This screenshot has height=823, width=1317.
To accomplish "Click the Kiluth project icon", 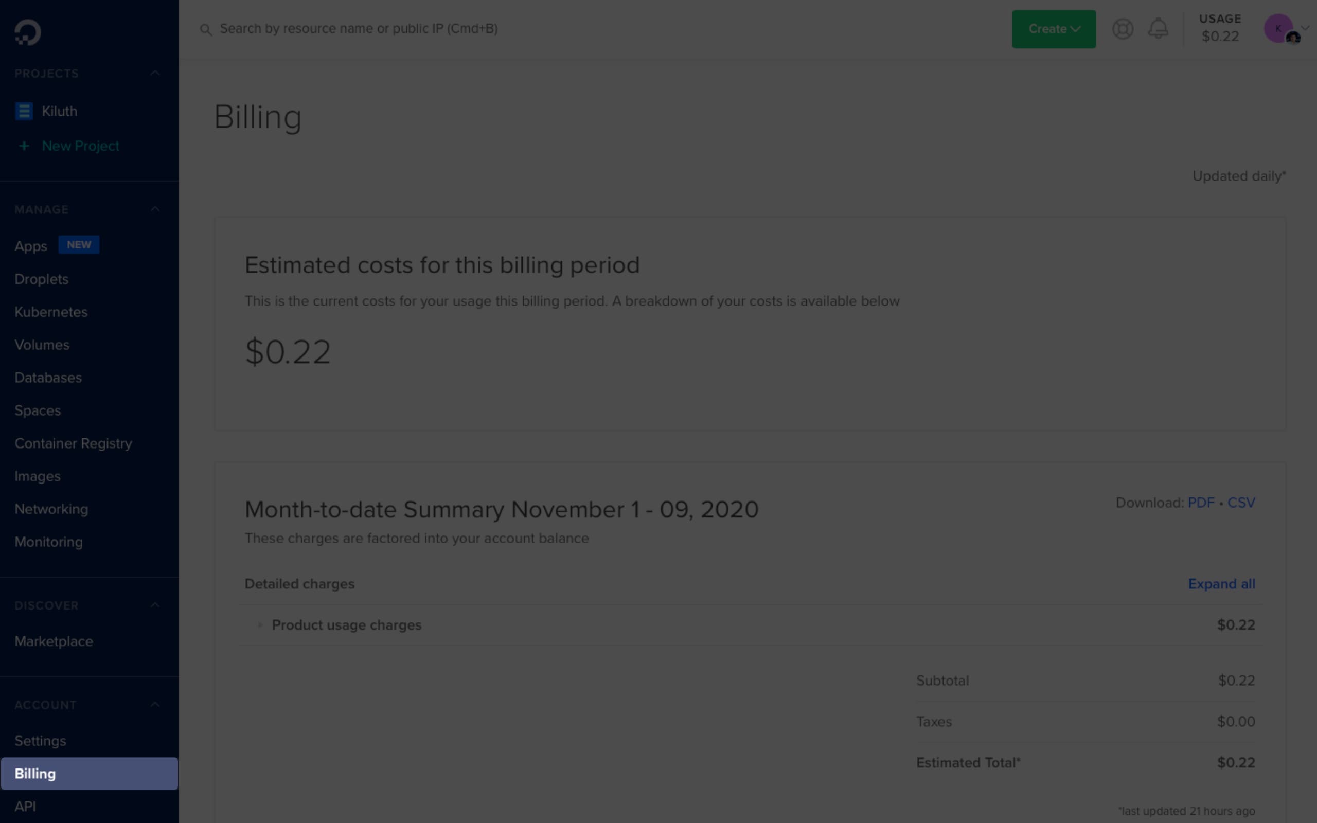I will tap(23, 111).
